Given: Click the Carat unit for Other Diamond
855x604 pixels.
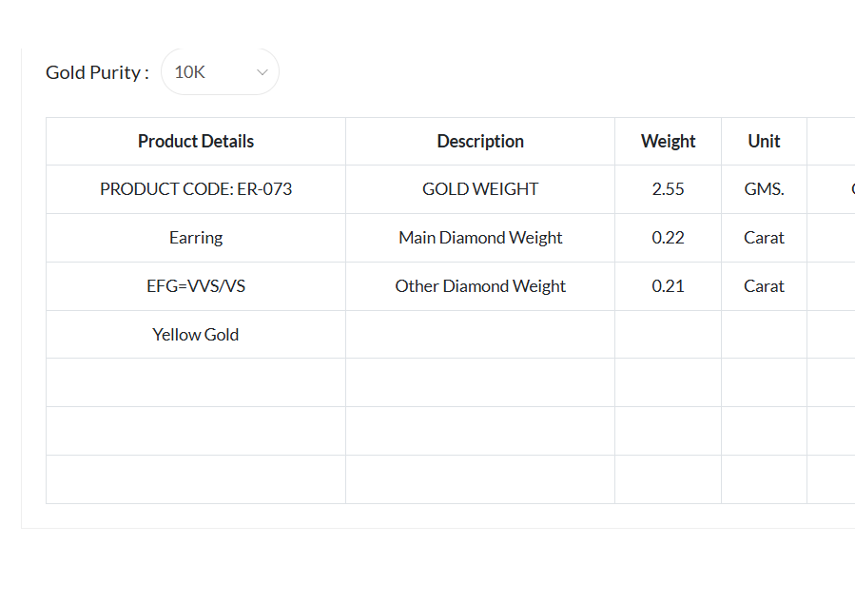Looking at the screenshot, I should pyautogui.click(x=764, y=286).
